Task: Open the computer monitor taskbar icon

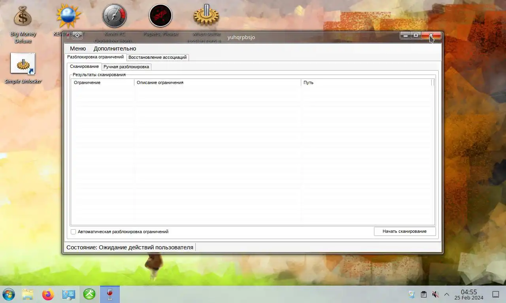Action: coord(68,294)
